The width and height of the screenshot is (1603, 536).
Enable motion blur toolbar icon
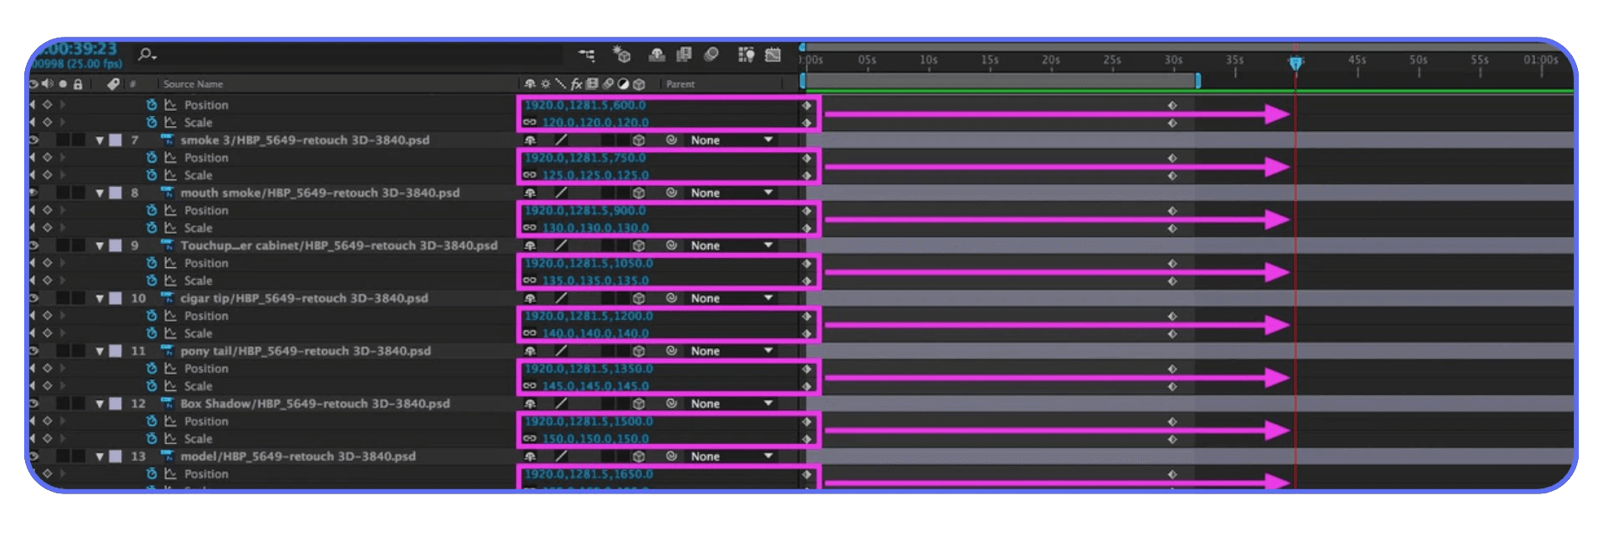[711, 54]
